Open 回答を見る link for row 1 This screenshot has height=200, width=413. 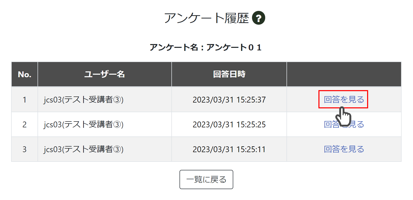(344, 99)
